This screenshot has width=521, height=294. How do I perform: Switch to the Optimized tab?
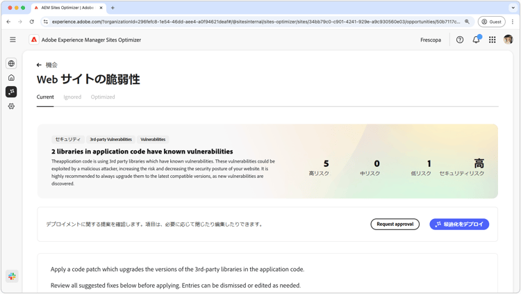[103, 97]
